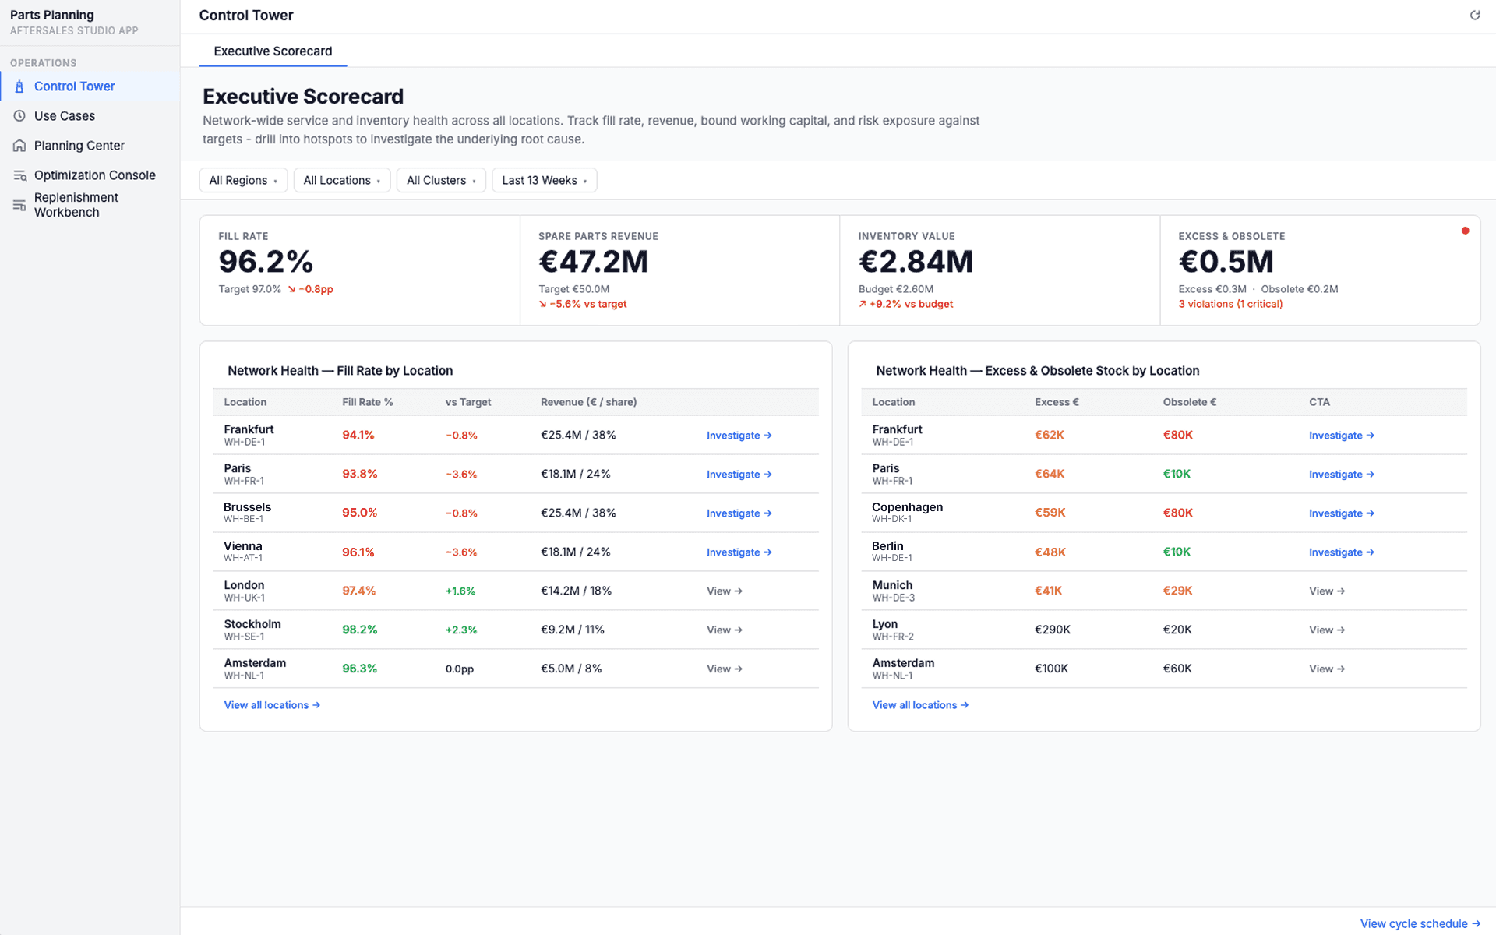Click the Fill Rate % column header
This screenshot has height=935, width=1496.
pos(368,402)
